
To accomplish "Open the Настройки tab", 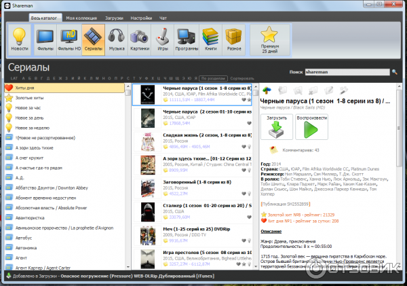I will [x=141, y=16].
